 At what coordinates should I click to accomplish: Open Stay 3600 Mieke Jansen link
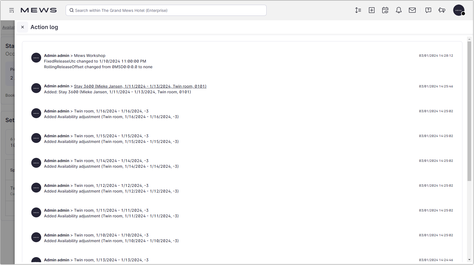140,86
